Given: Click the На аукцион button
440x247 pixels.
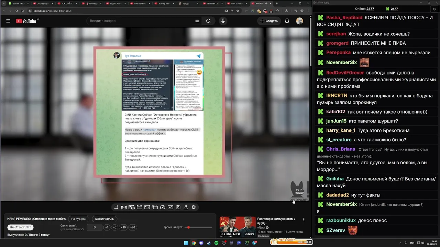Looking at the screenshot, I should [x=79, y=219].
